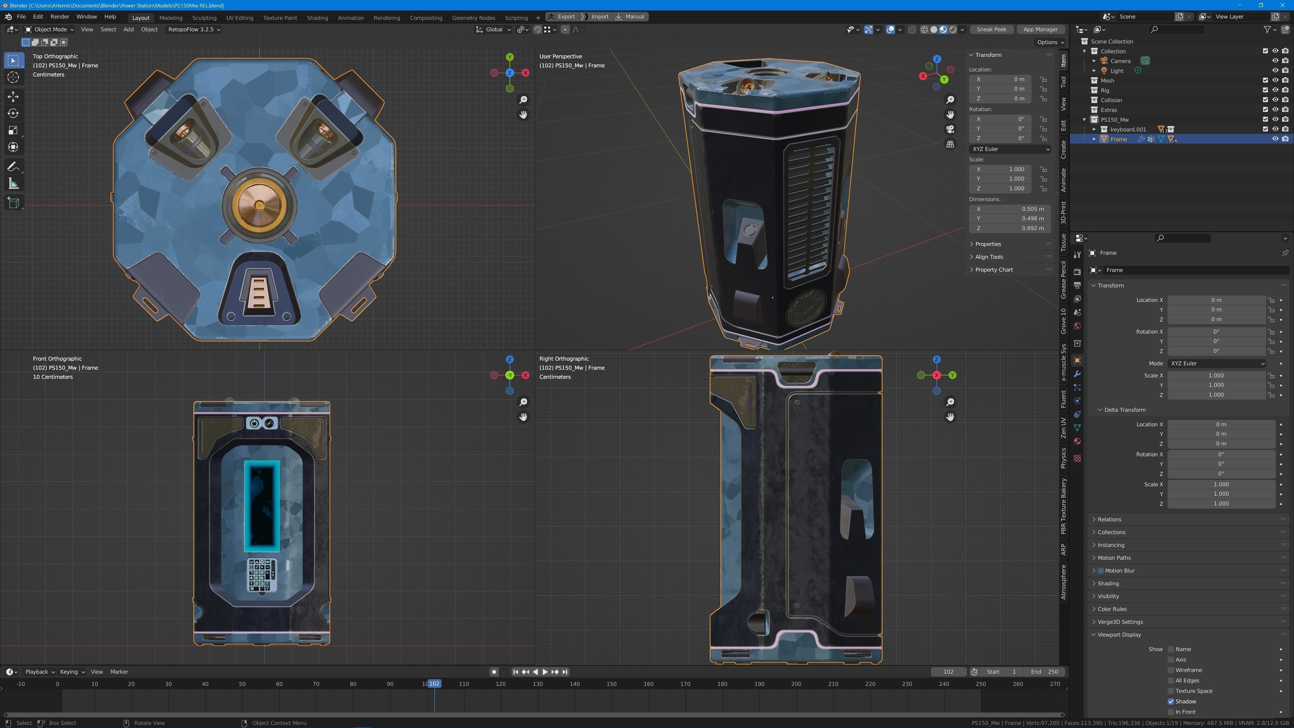
Task: Click zoom icon in Top Orthographic view
Action: tap(523, 100)
